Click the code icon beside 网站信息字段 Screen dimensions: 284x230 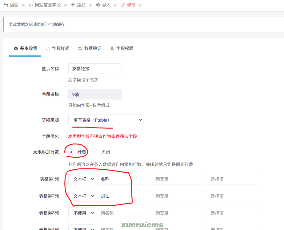tap(30, 5)
